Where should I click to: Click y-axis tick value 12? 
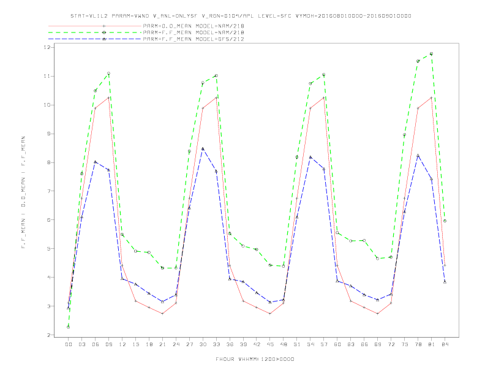(47, 47)
